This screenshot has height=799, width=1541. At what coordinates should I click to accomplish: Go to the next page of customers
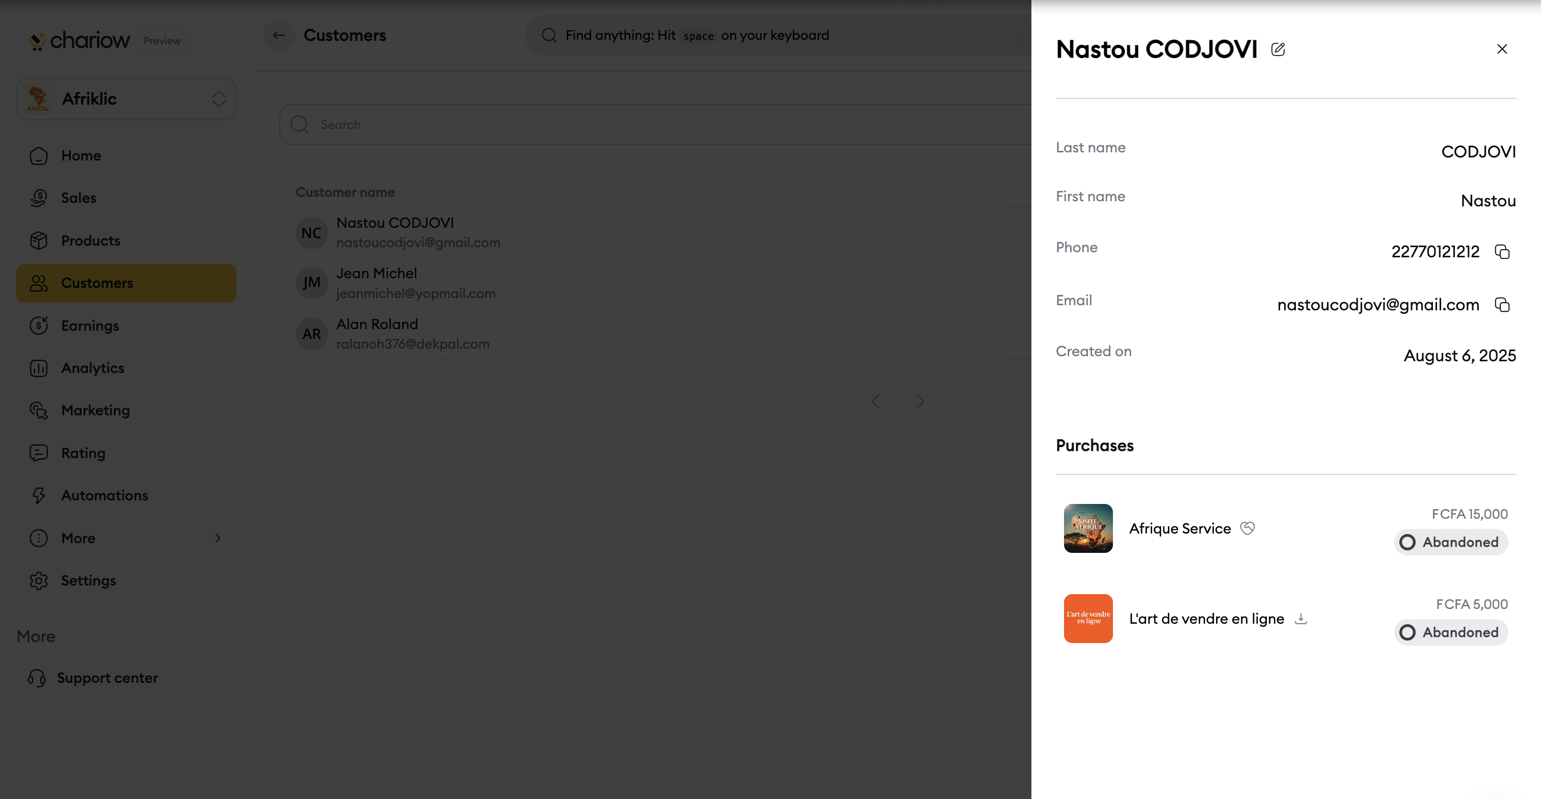pyautogui.click(x=920, y=402)
